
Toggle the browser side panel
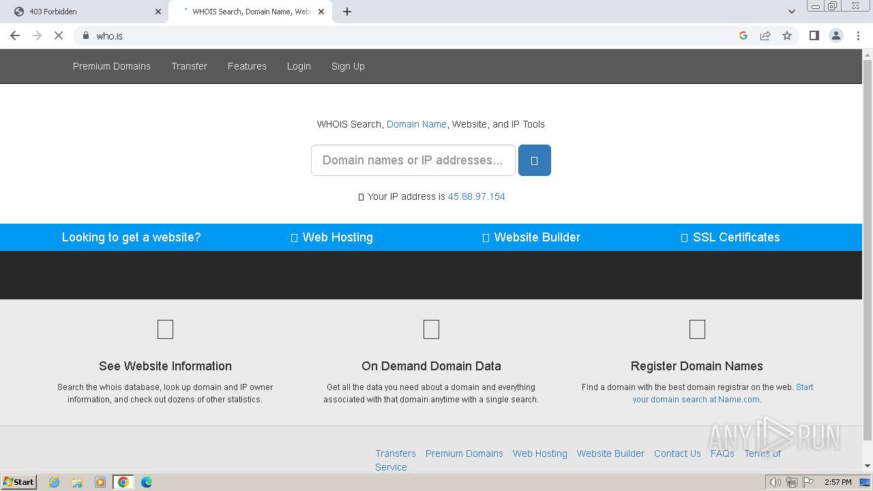click(x=814, y=35)
